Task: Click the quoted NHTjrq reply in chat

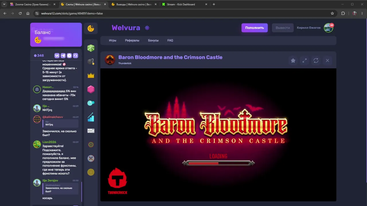Action: click(x=60, y=123)
